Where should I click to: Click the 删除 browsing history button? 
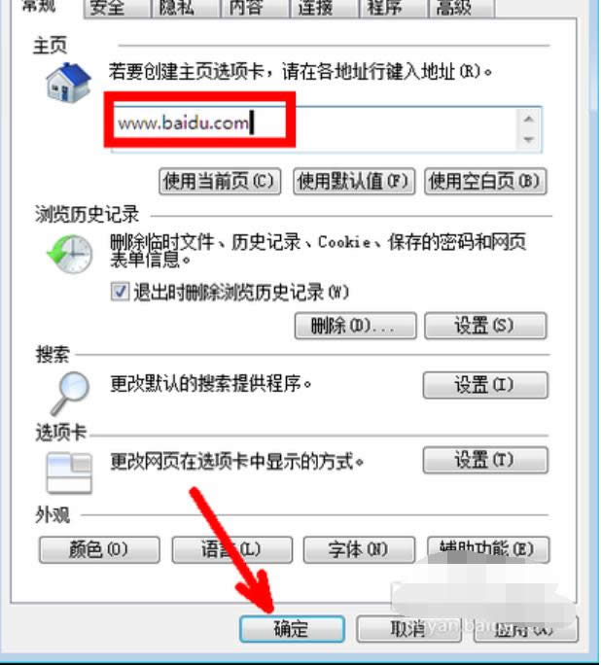pos(355,326)
